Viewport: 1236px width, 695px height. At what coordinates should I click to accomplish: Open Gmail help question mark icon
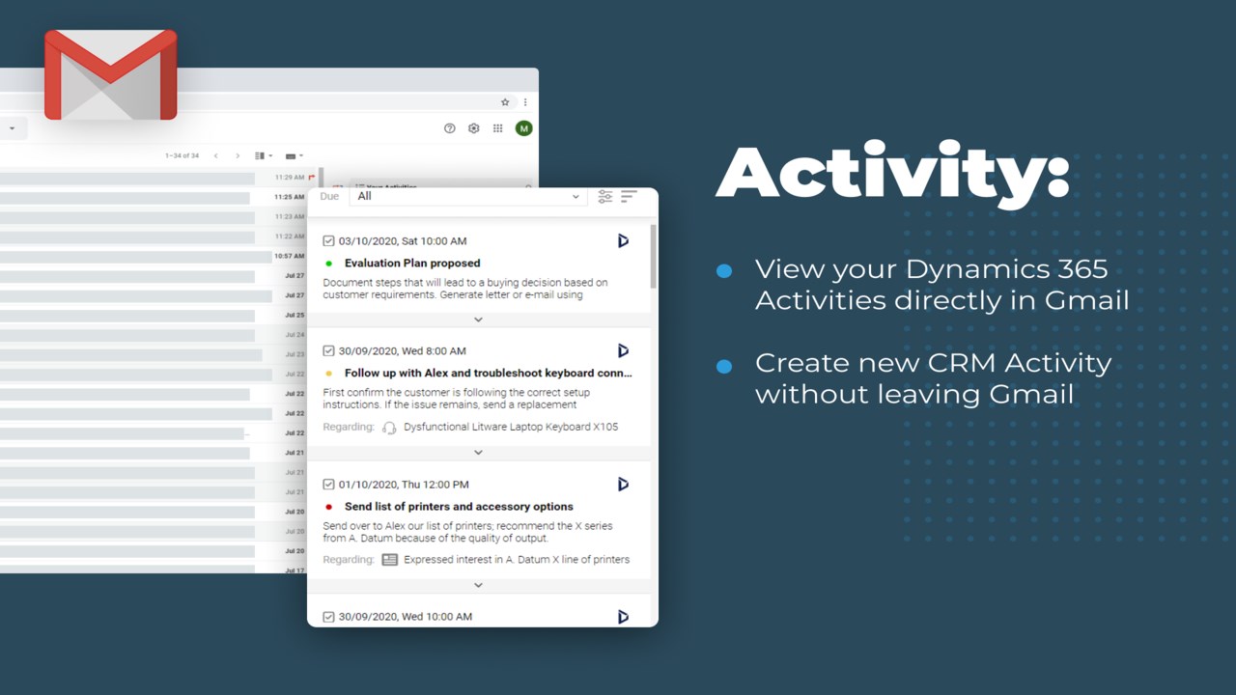450,128
